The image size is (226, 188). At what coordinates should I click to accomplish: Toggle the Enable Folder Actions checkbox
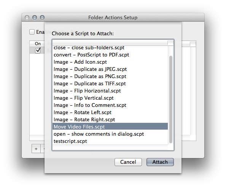pos(32,32)
